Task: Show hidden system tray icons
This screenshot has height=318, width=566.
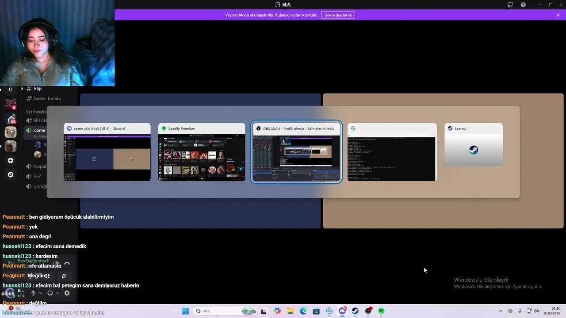Action: pyautogui.click(x=501, y=311)
